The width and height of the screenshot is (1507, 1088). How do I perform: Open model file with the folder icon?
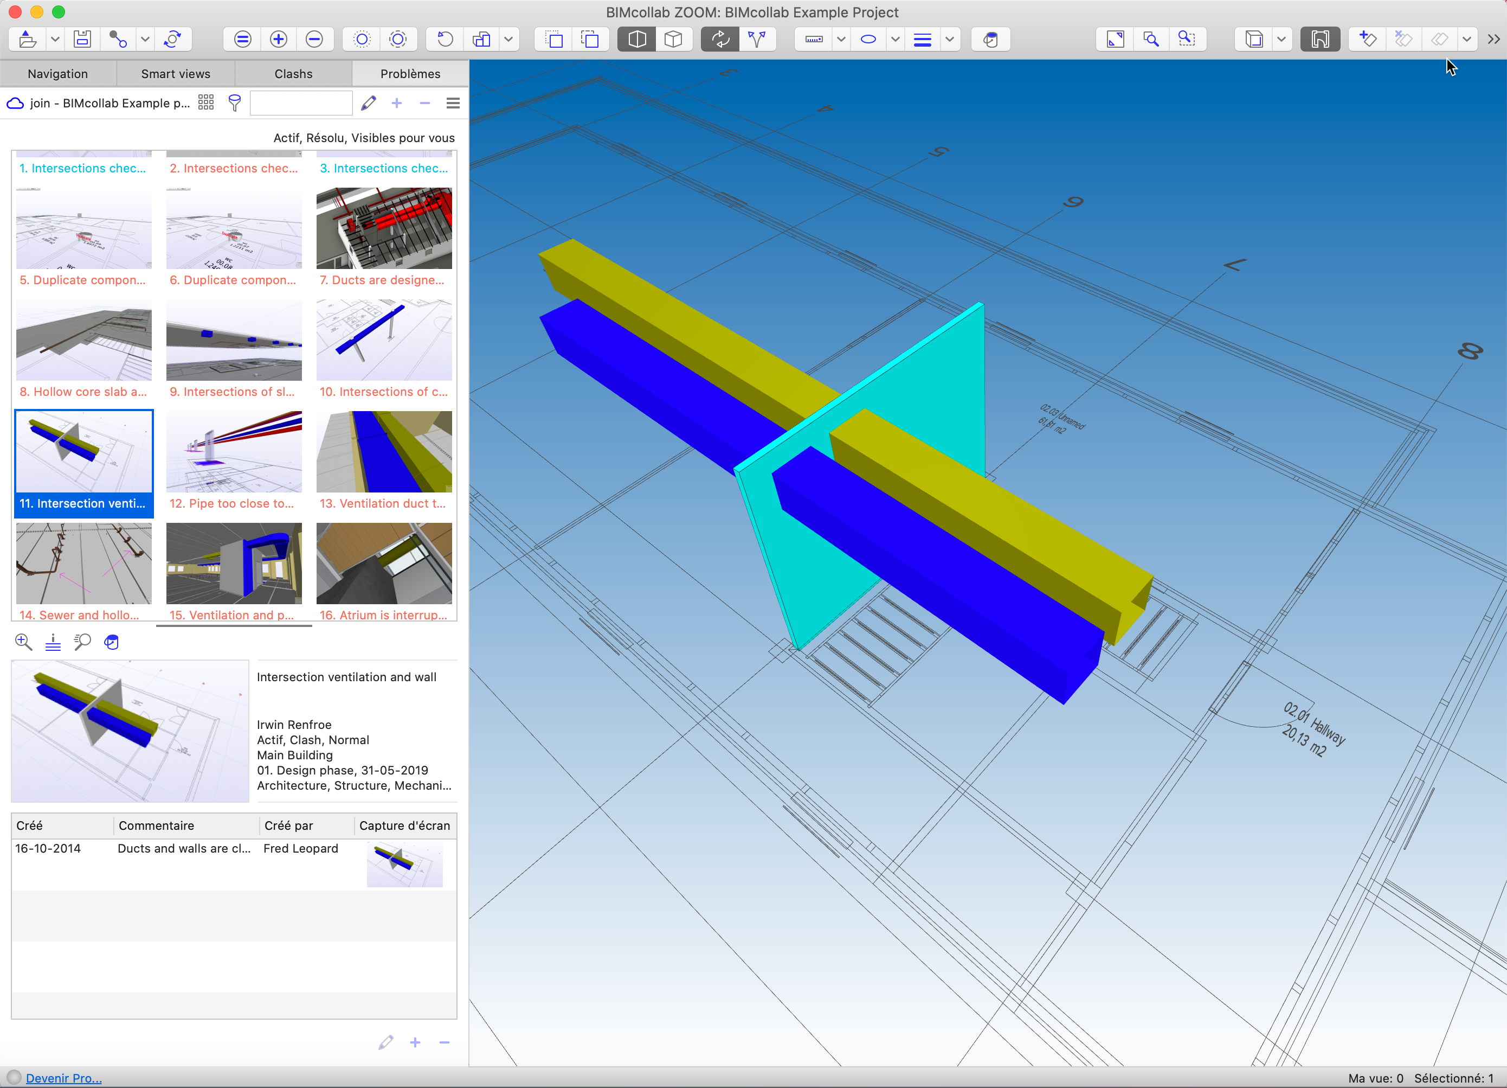tap(27, 39)
